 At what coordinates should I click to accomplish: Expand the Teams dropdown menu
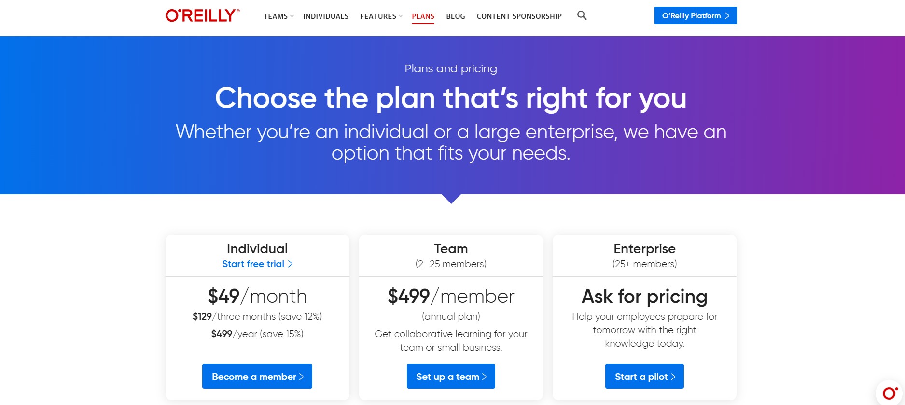(278, 16)
